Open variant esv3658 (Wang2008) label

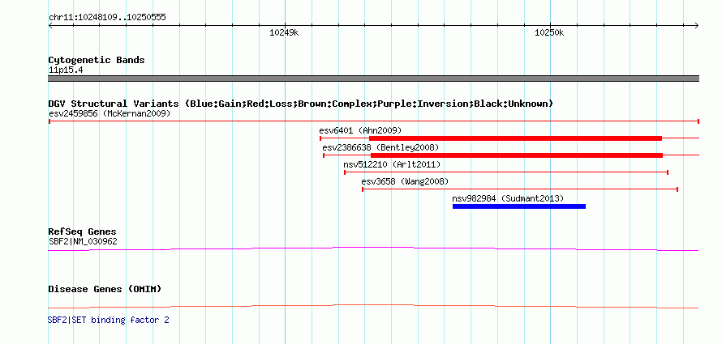click(405, 181)
